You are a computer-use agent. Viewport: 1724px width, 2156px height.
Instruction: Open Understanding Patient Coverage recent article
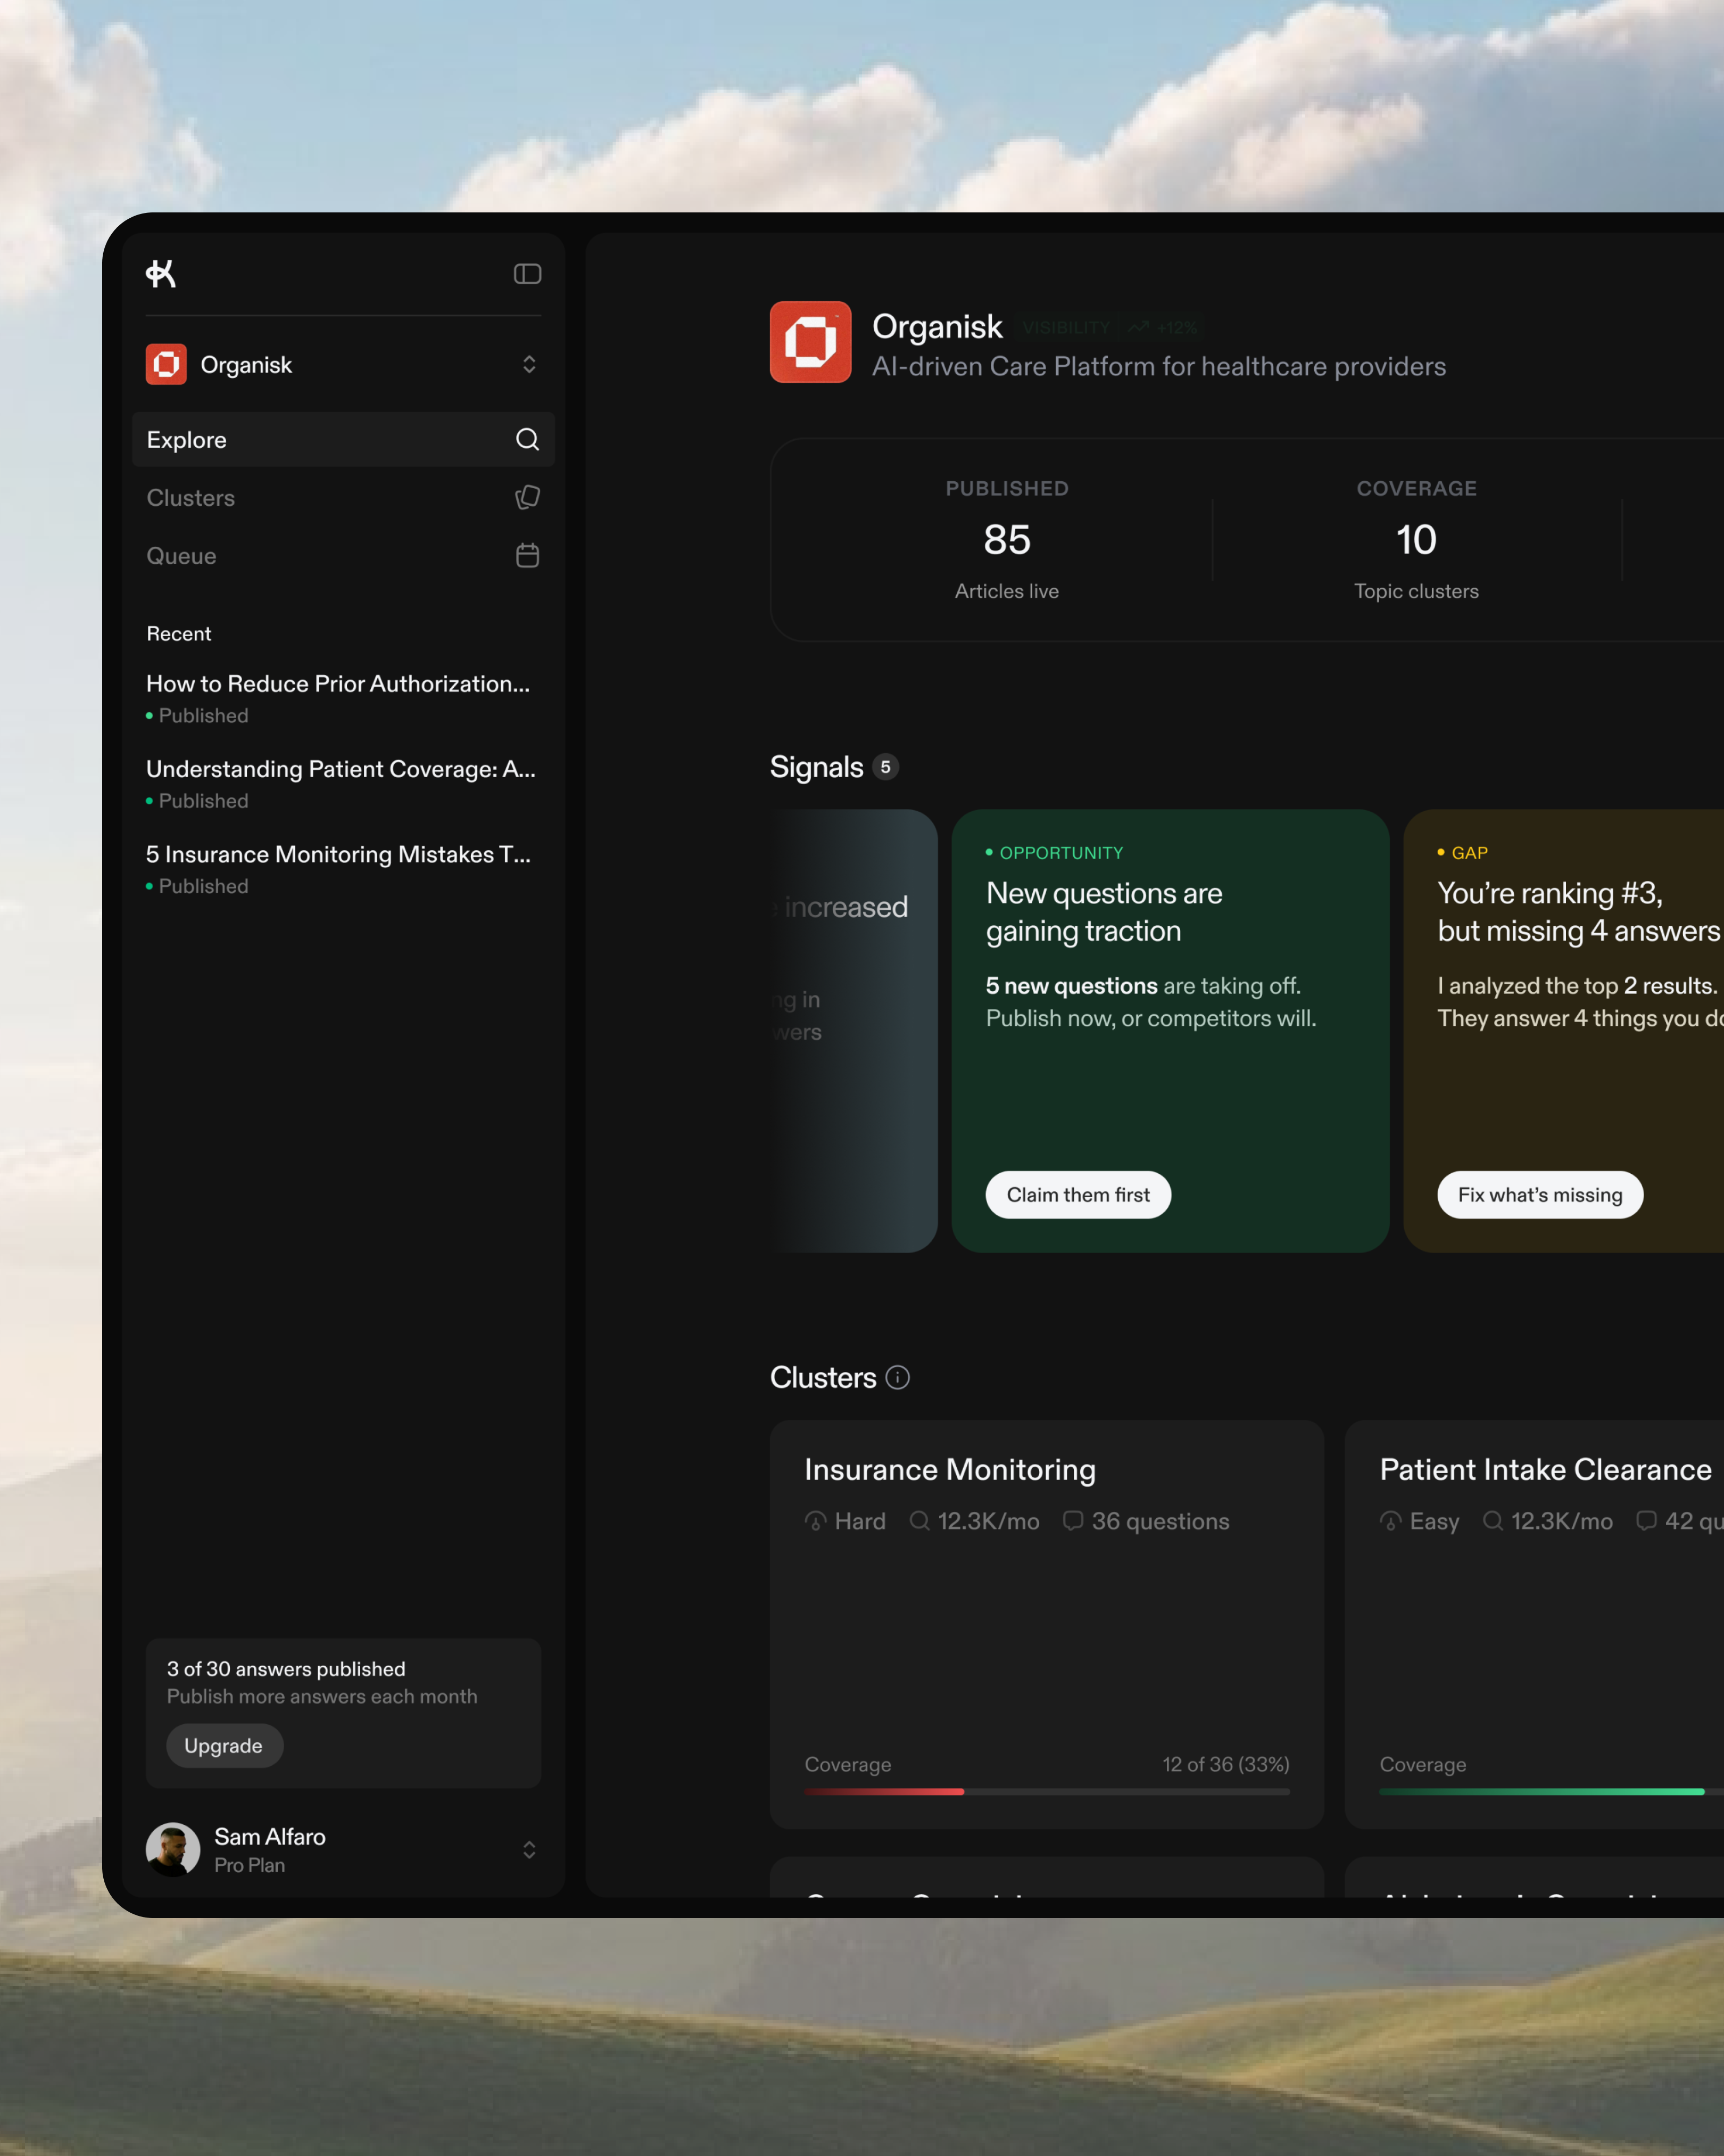[x=340, y=769]
